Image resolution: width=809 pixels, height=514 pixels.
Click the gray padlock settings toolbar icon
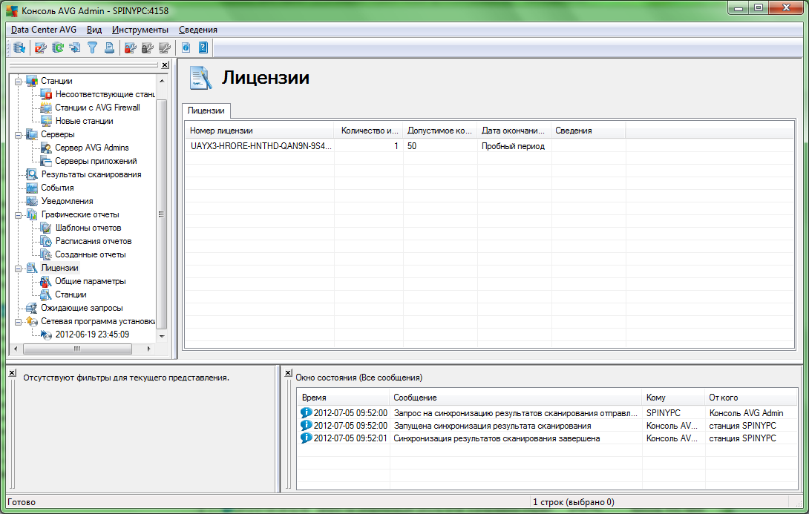[x=148, y=48]
